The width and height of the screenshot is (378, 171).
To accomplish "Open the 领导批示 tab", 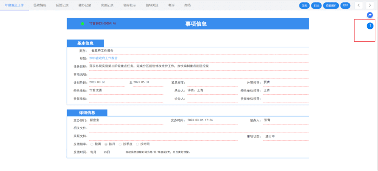I will click(x=130, y=5).
